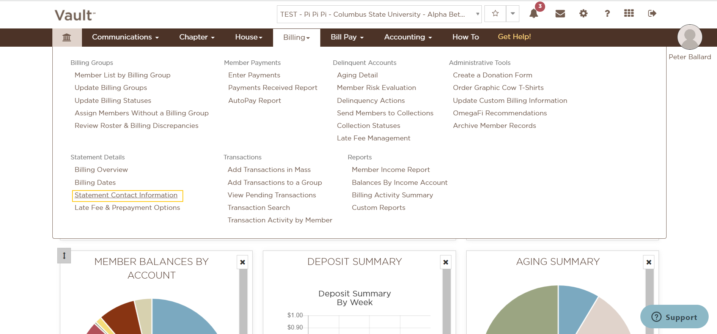Expand the favorites dropdown arrow
717x334 pixels.
coord(513,14)
